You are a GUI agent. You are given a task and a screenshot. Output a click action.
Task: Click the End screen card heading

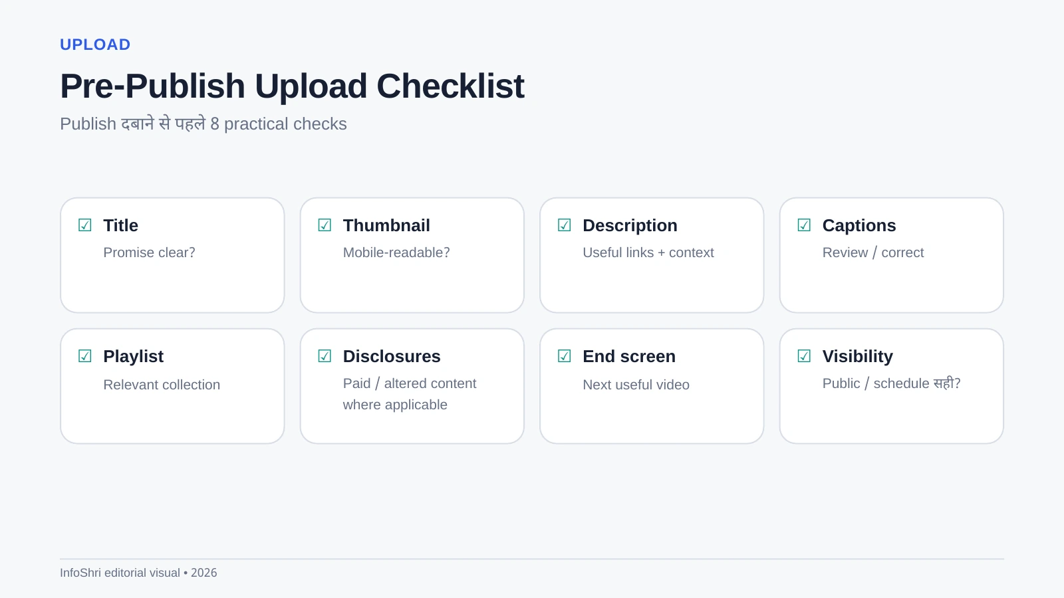click(x=629, y=356)
